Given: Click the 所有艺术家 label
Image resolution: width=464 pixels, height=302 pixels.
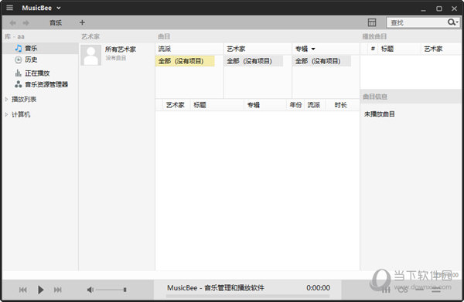Looking at the screenshot, I should coord(121,49).
